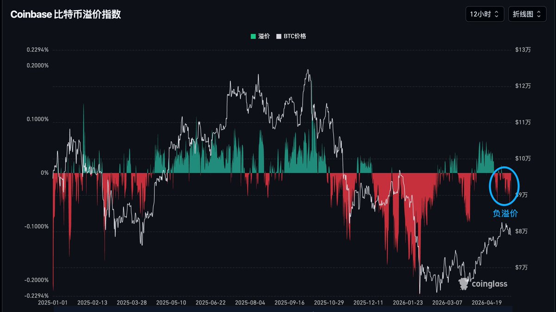Click the 2025-10-29 date label
Viewport: 556px width, 312px height.
pos(329,303)
